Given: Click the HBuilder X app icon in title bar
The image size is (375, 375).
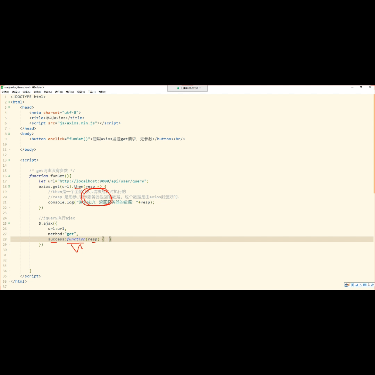Looking at the screenshot, I should pyautogui.click(x=2, y=87).
